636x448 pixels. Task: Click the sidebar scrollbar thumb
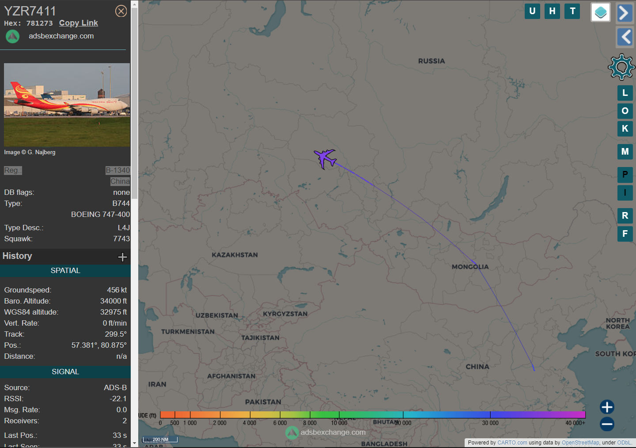(x=134, y=103)
